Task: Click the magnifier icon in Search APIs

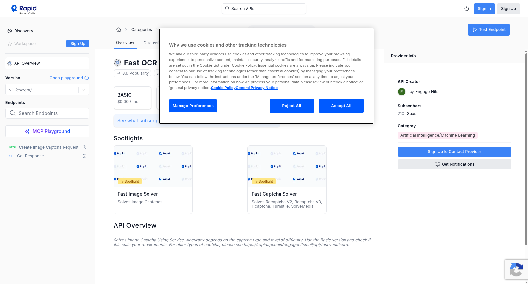Action: click(227, 9)
